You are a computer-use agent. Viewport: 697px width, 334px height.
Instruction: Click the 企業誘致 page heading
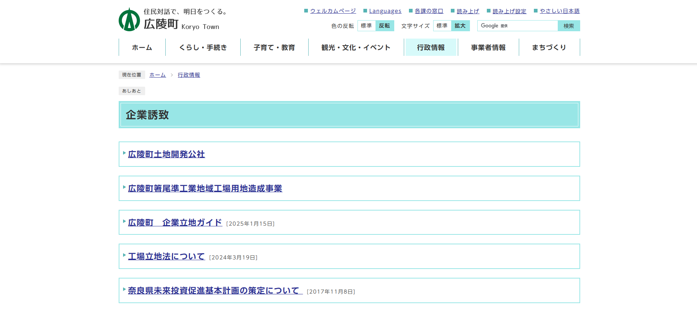click(x=147, y=115)
